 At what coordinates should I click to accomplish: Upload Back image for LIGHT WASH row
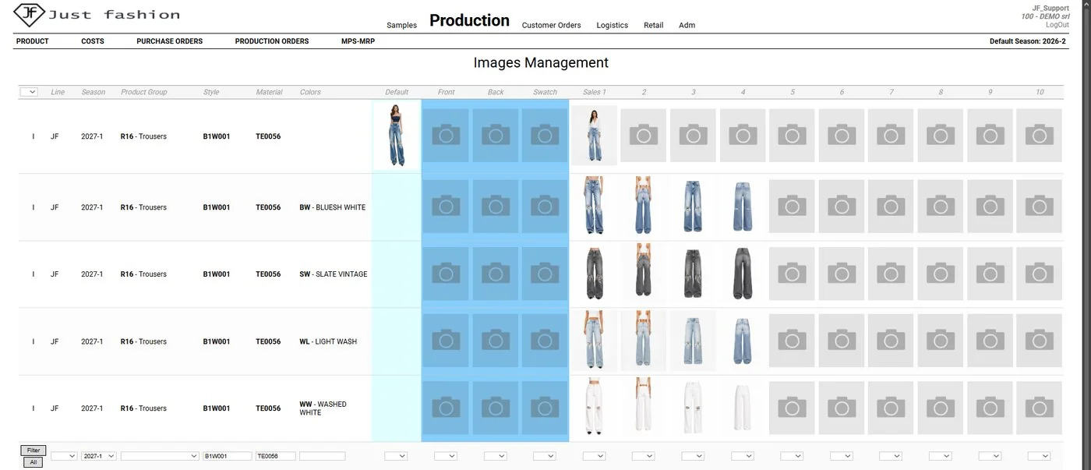[x=496, y=341]
